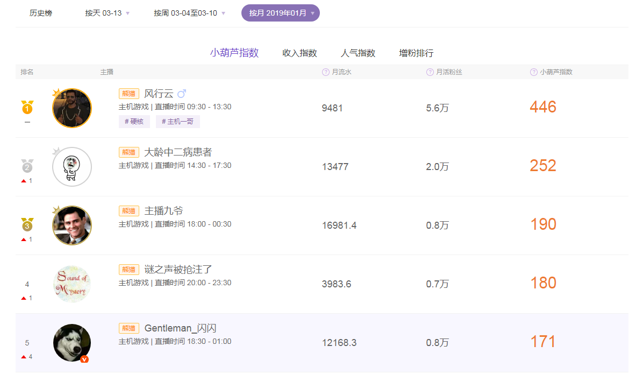Click the help icon beside 月流水 column

(x=325, y=71)
